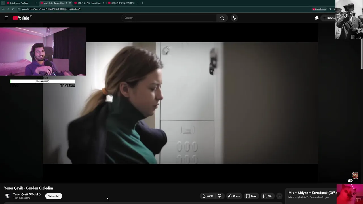Subscribe to Yener Çevik Official
The height and width of the screenshot is (204, 363).
click(x=53, y=196)
